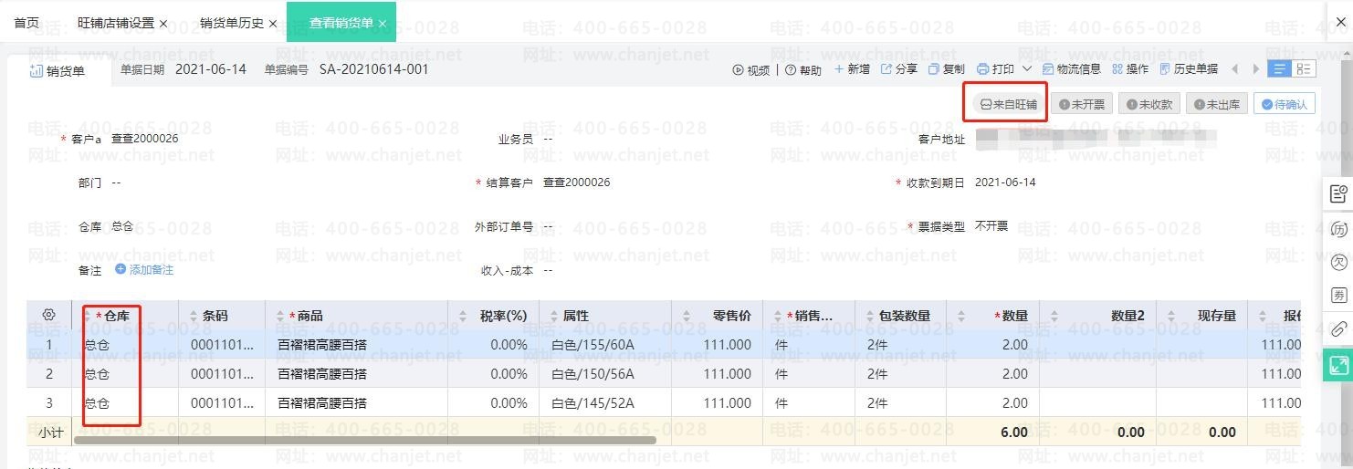The width and height of the screenshot is (1353, 469).
Task: Open the notes sidebar icon
Action: click(x=1338, y=193)
